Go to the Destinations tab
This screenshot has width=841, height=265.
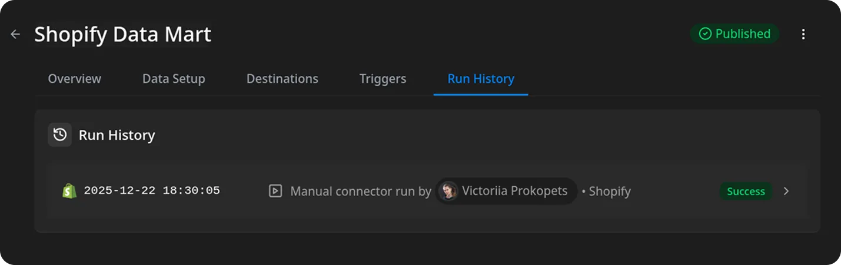(282, 79)
